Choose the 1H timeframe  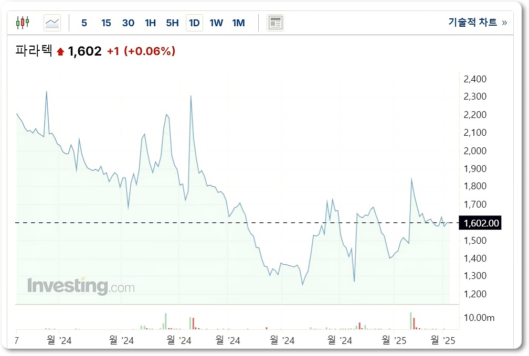150,23
